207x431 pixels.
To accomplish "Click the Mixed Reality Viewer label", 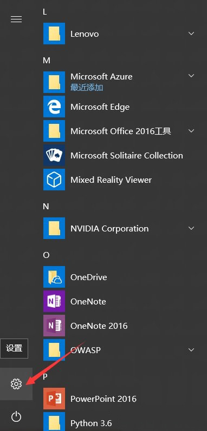I will [x=111, y=180].
